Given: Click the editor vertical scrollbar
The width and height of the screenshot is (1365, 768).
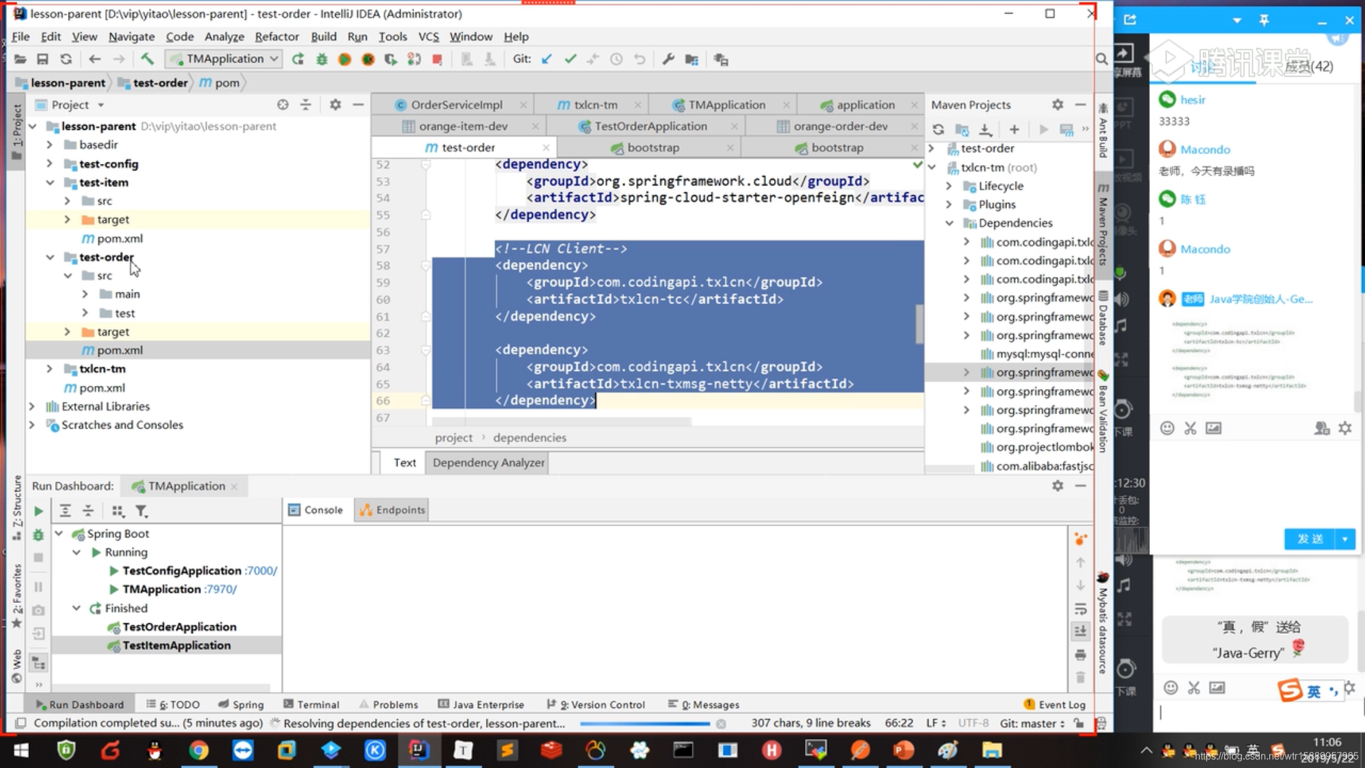Looking at the screenshot, I should click(x=919, y=324).
